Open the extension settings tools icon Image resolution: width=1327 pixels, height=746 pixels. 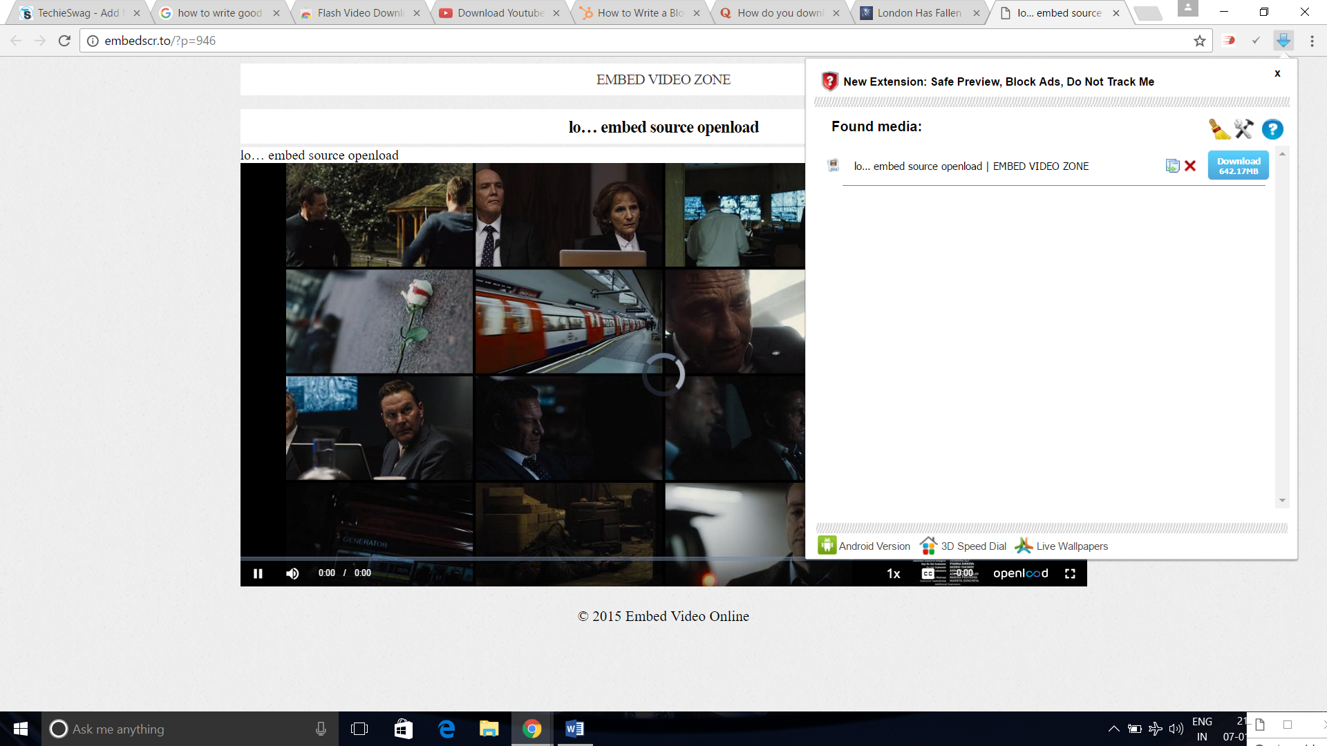tap(1244, 129)
